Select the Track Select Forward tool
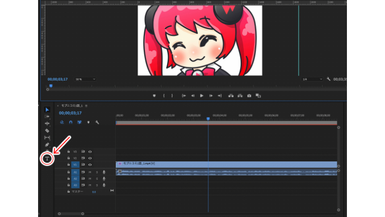Viewport: 385px width, 217px height. coord(47,116)
